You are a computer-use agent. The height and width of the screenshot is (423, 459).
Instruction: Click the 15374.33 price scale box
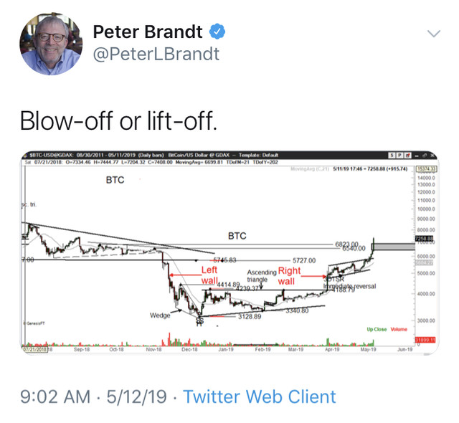(427, 169)
